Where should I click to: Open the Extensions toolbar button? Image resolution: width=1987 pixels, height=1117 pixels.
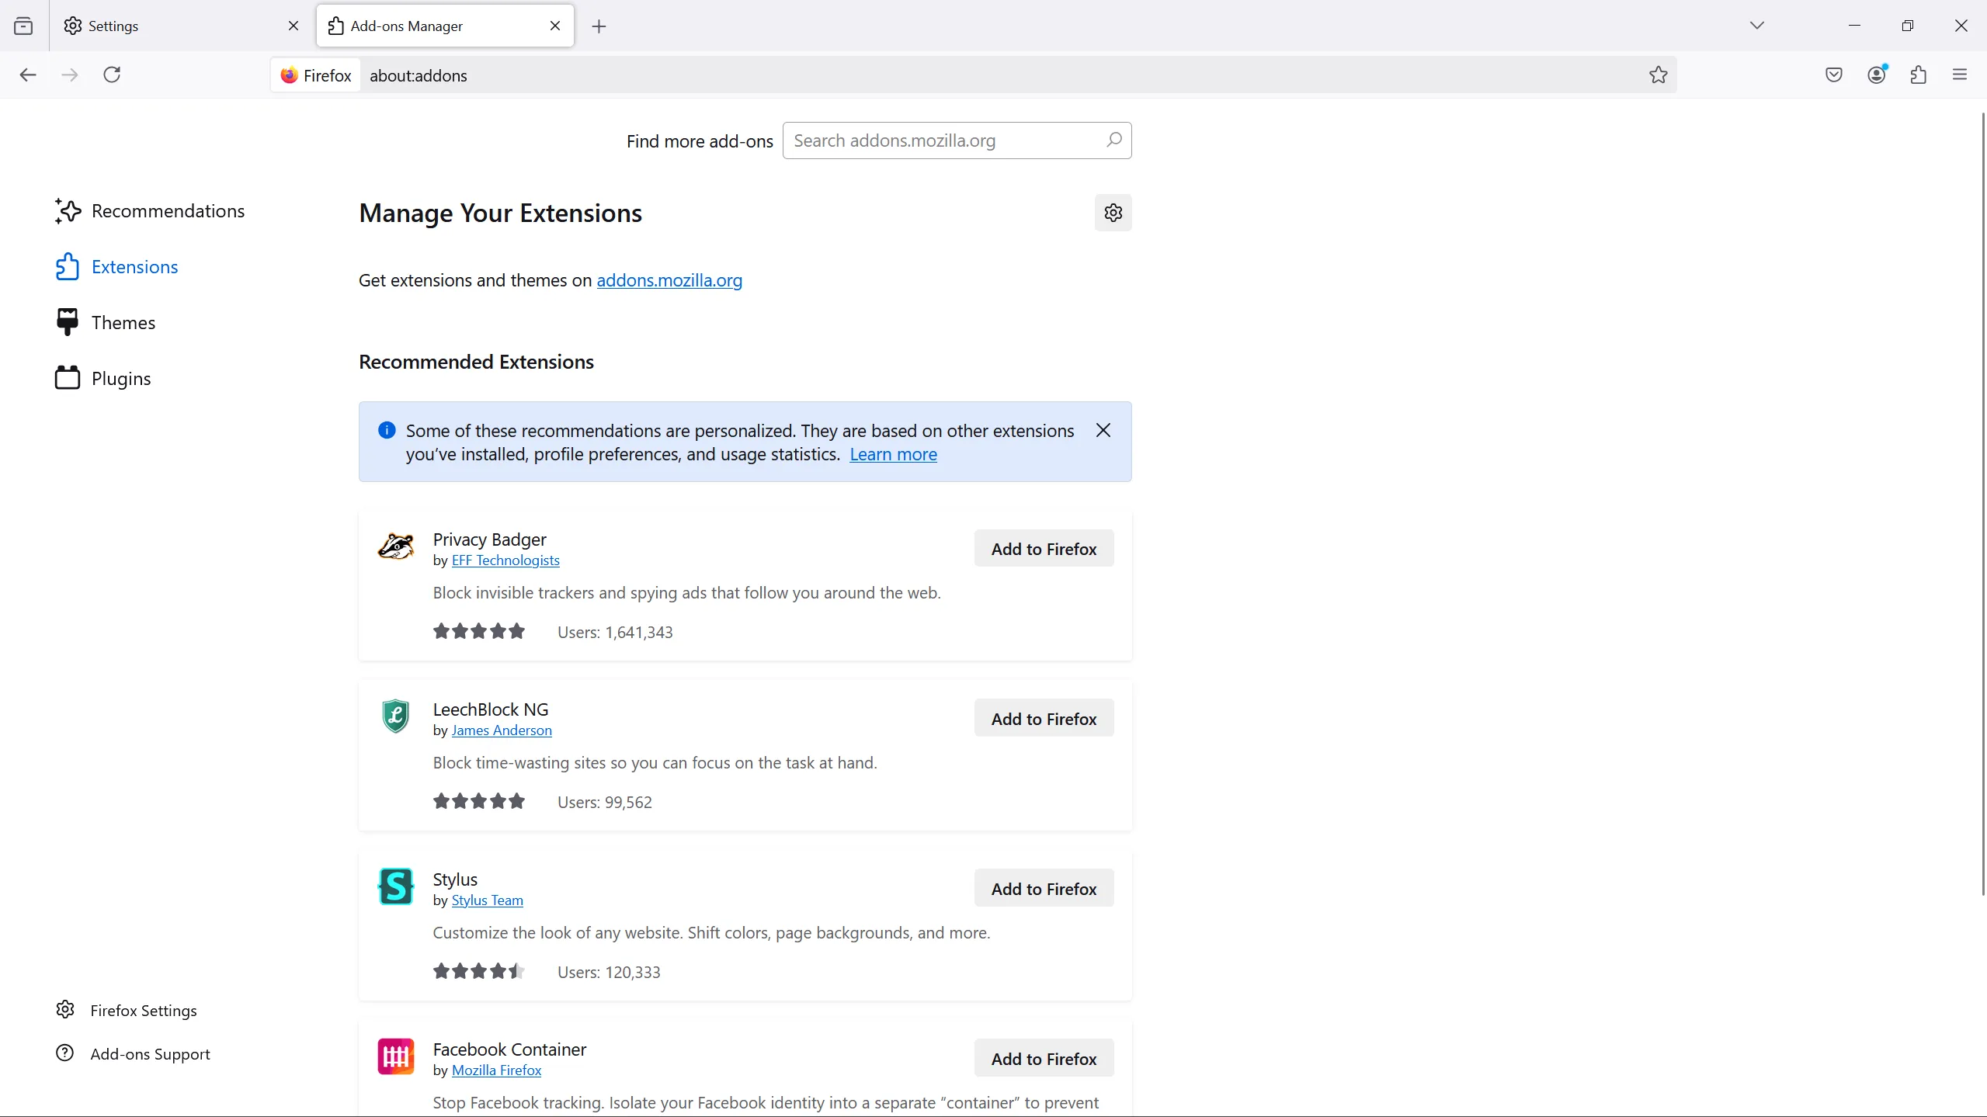tap(1919, 75)
